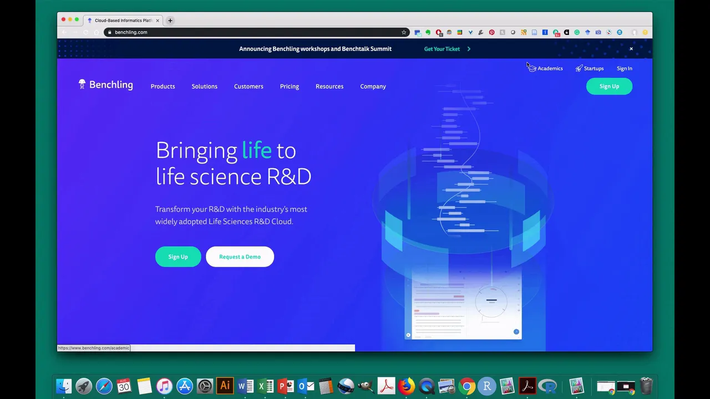Click the chat bubble on the illustration

516,332
